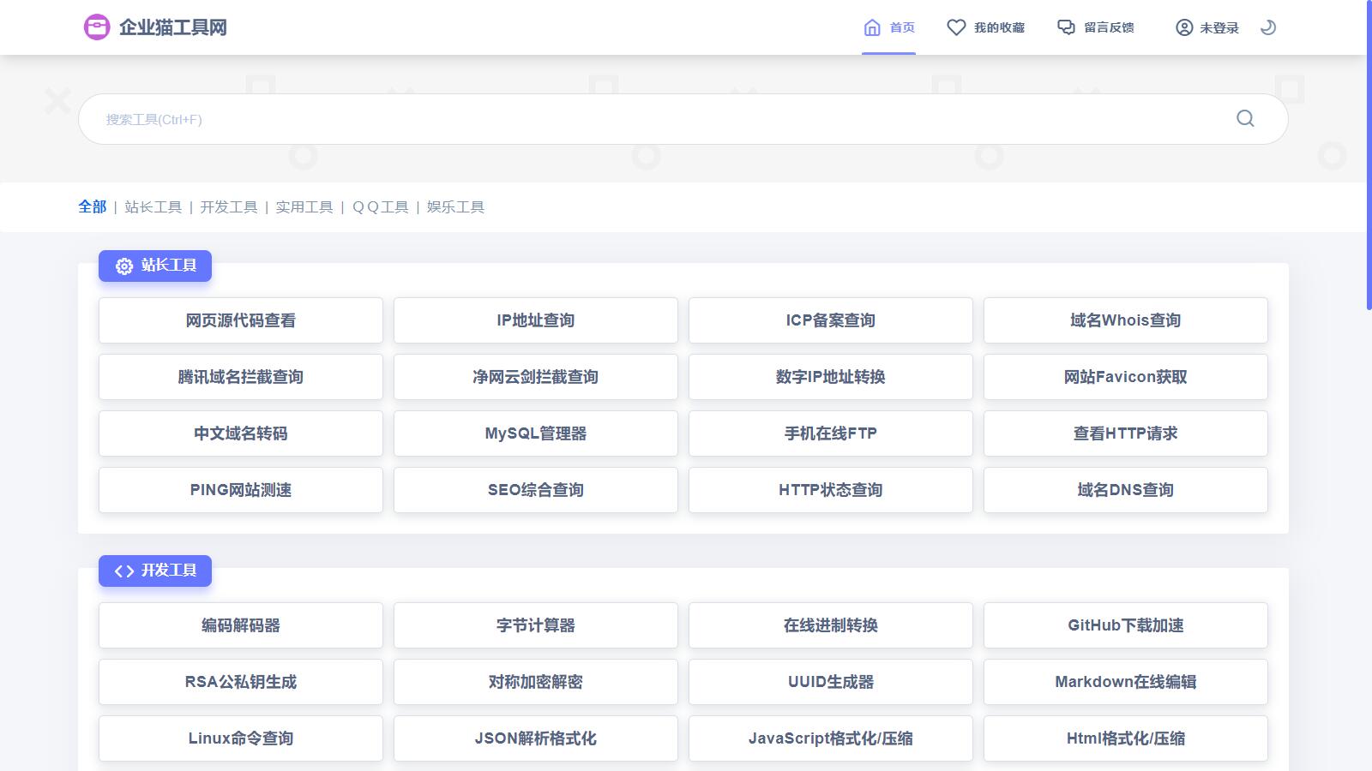Viewport: 1372px width, 771px height.
Task: Select the 全部 category tab
Action: pos(93,207)
